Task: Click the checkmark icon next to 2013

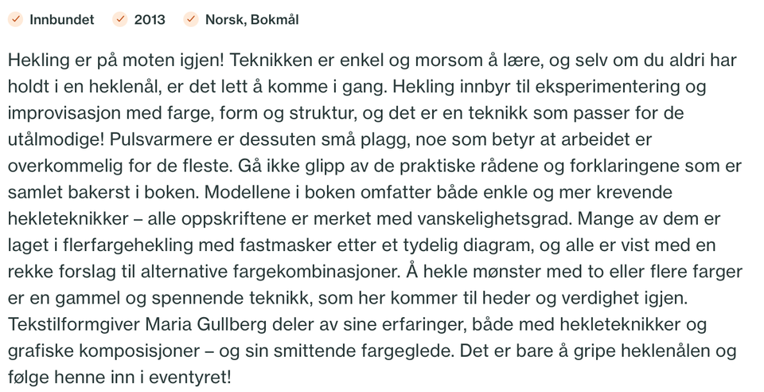Action: [120, 19]
